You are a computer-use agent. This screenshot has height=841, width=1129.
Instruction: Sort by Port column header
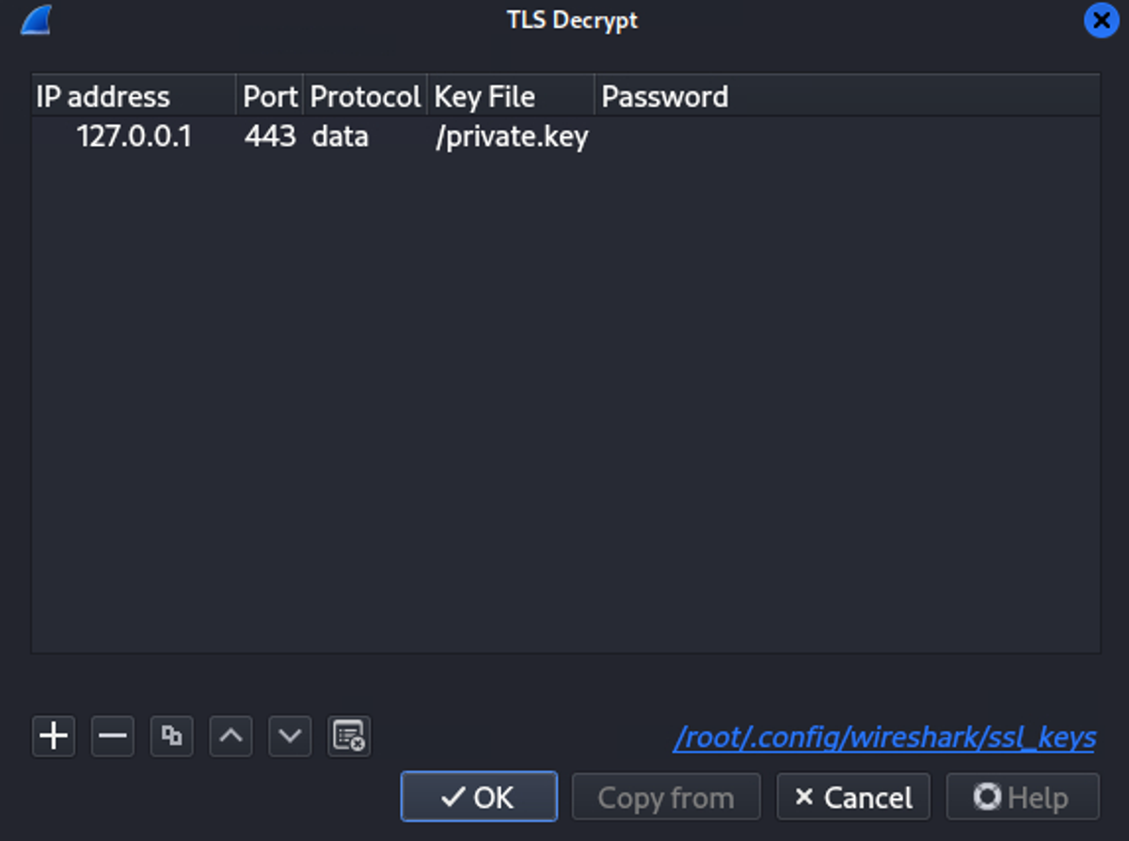[x=270, y=96]
